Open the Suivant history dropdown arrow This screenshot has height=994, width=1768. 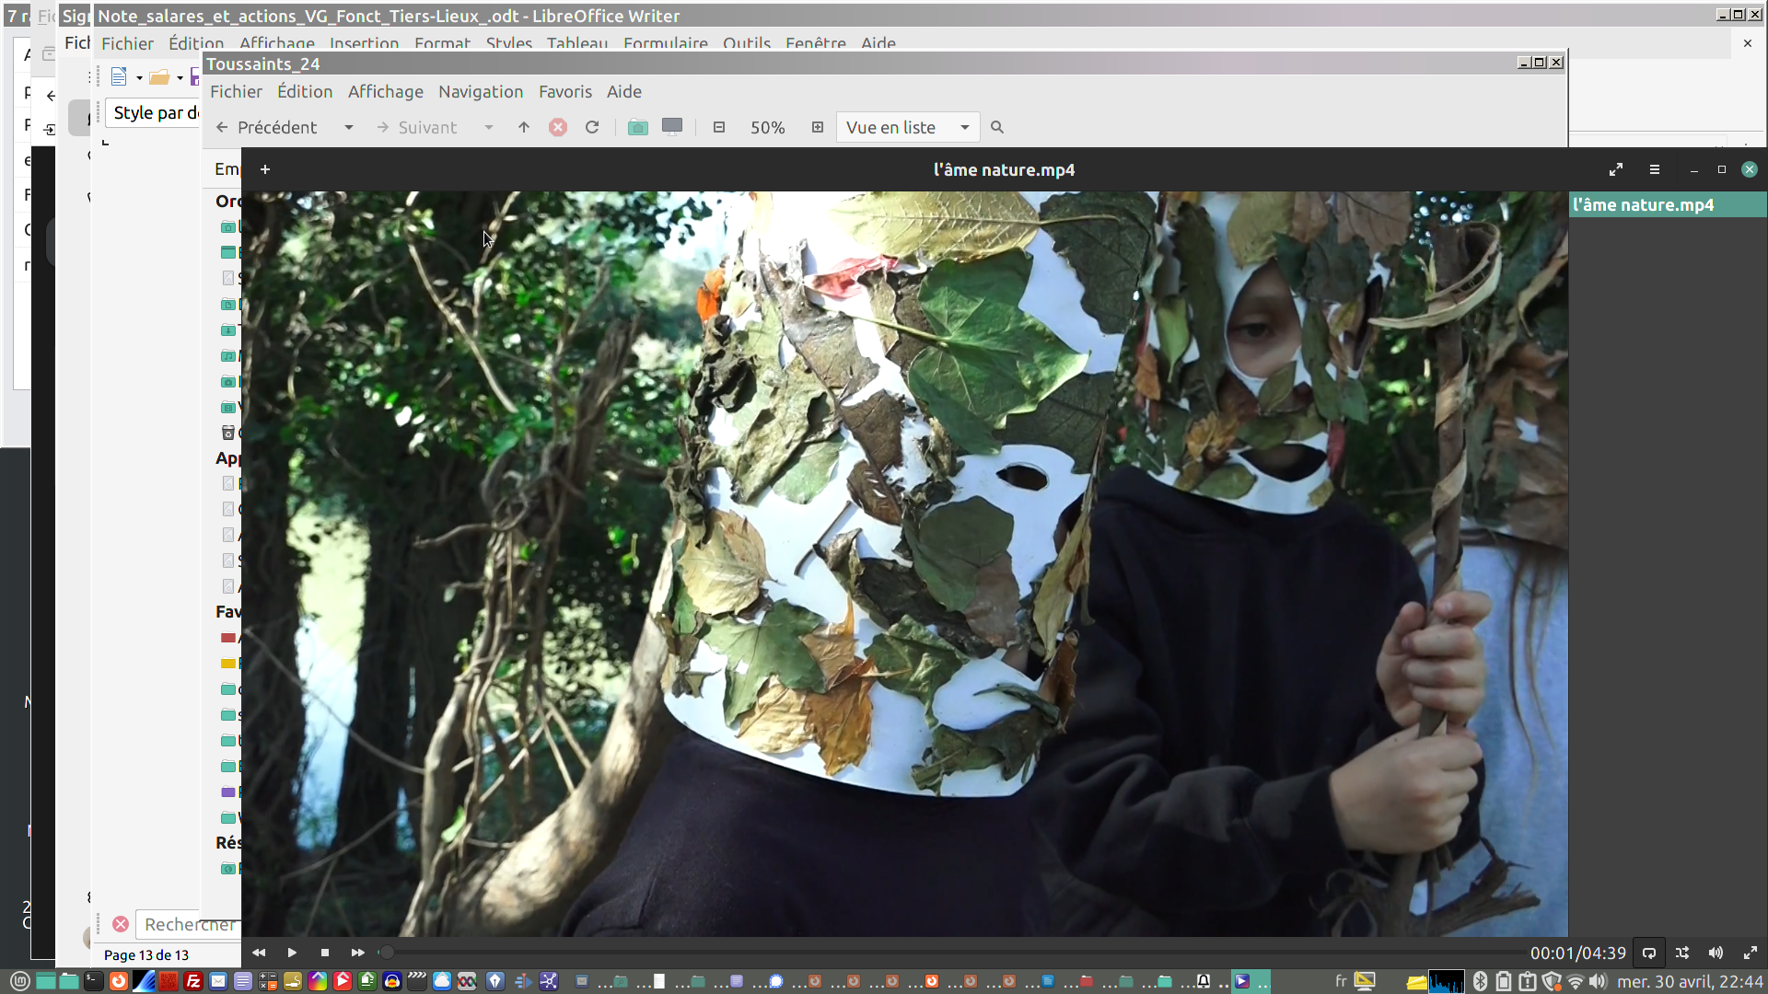pyautogui.click(x=489, y=128)
